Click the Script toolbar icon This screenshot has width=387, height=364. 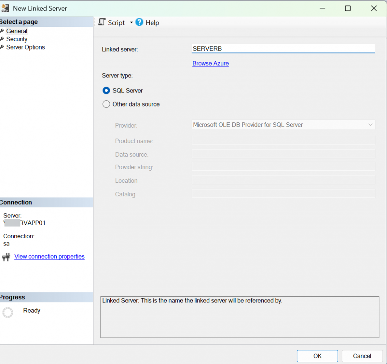[x=102, y=22]
